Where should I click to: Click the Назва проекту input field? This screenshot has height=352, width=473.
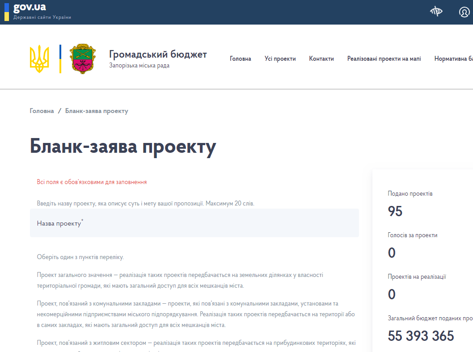coord(194,223)
